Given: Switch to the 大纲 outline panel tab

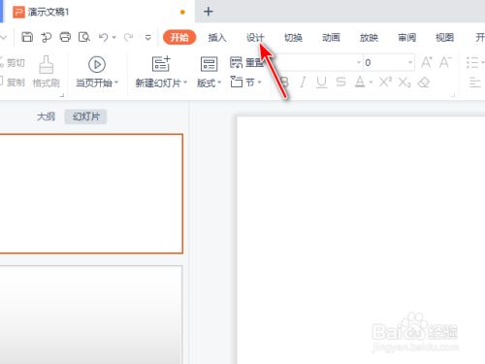Looking at the screenshot, I should pyautogui.click(x=46, y=116).
